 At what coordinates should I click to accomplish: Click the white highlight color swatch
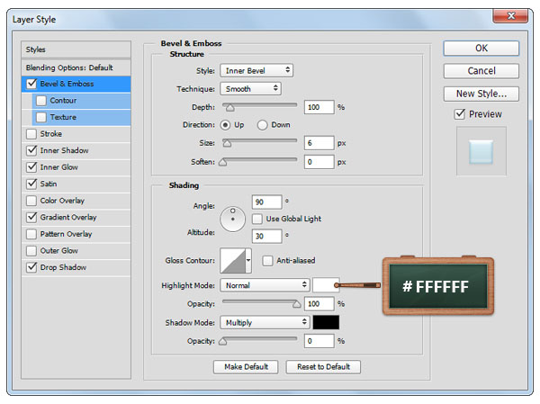(326, 285)
